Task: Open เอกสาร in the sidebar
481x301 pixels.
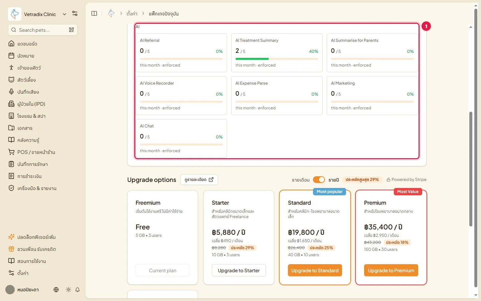Action: pos(43,128)
